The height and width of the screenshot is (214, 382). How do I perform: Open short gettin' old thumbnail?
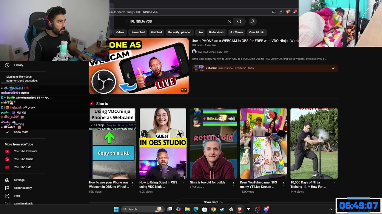pyautogui.click(x=213, y=143)
